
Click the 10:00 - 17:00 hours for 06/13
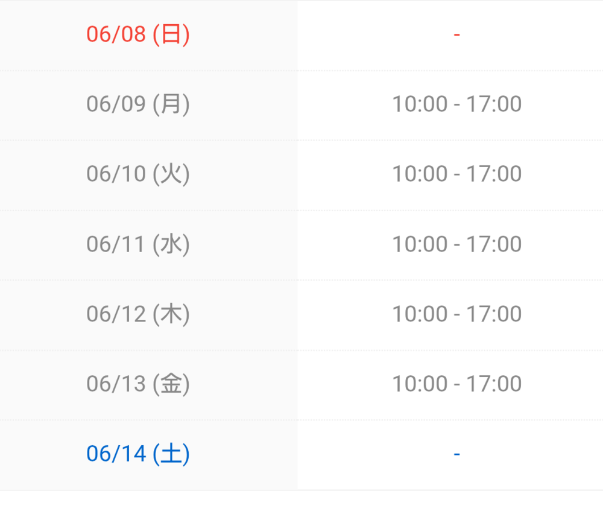457,384
